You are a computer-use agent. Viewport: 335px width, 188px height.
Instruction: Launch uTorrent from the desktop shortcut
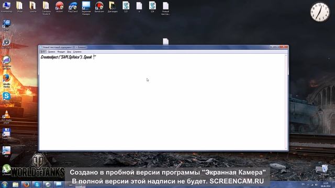6,170
